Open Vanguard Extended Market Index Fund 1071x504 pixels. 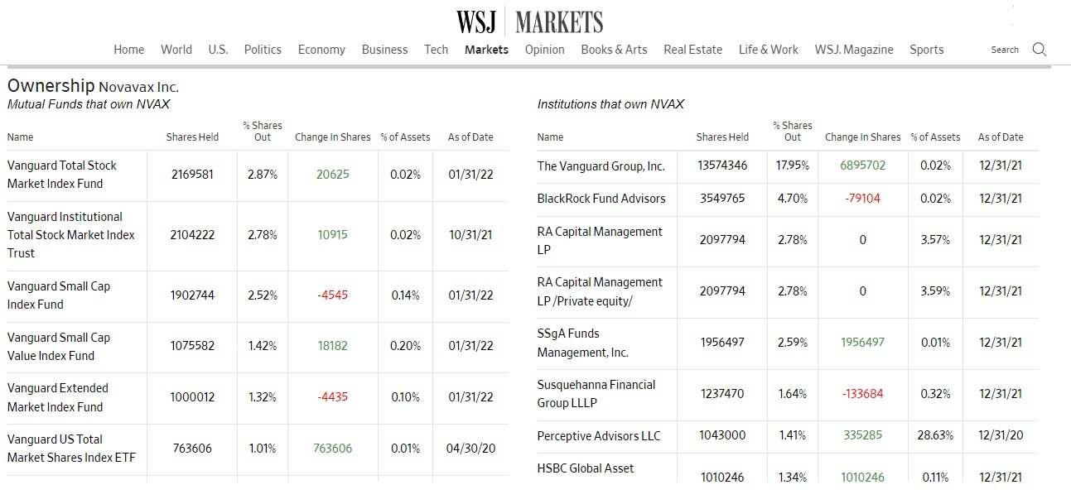pos(58,397)
